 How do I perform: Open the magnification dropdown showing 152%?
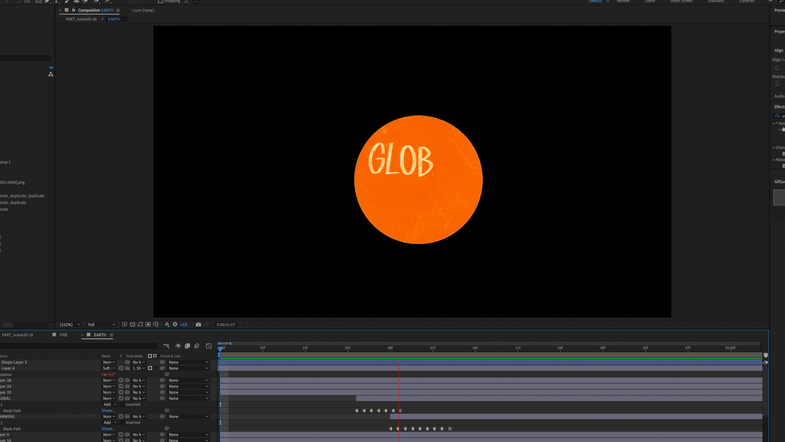pyautogui.click(x=70, y=325)
